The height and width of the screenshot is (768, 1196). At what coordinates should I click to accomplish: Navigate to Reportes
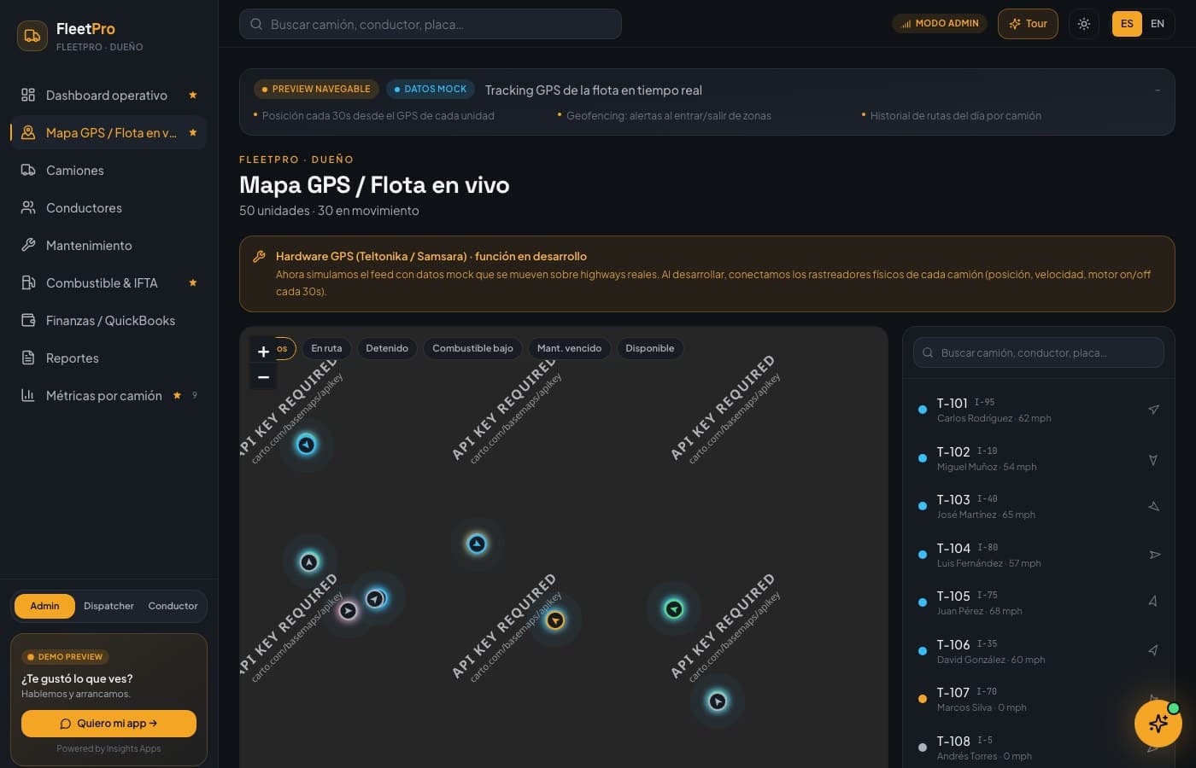[x=108, y=358]
